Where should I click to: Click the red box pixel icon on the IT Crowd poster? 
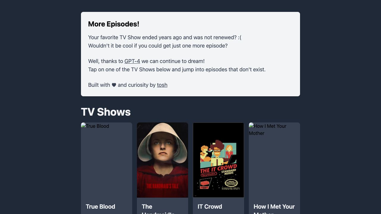pyautogui.click(x=205, y=184)
